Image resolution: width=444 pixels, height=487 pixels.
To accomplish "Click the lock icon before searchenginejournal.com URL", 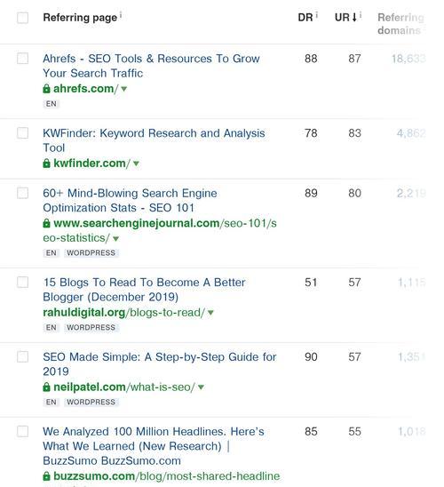I will [46, 223].
